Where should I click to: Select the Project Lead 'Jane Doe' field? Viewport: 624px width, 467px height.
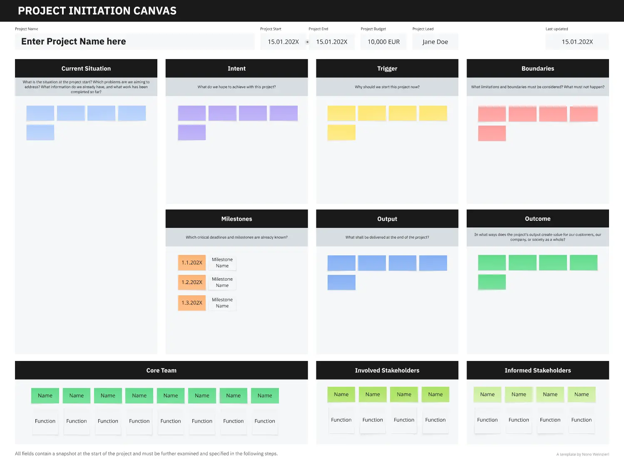point(435,42)
